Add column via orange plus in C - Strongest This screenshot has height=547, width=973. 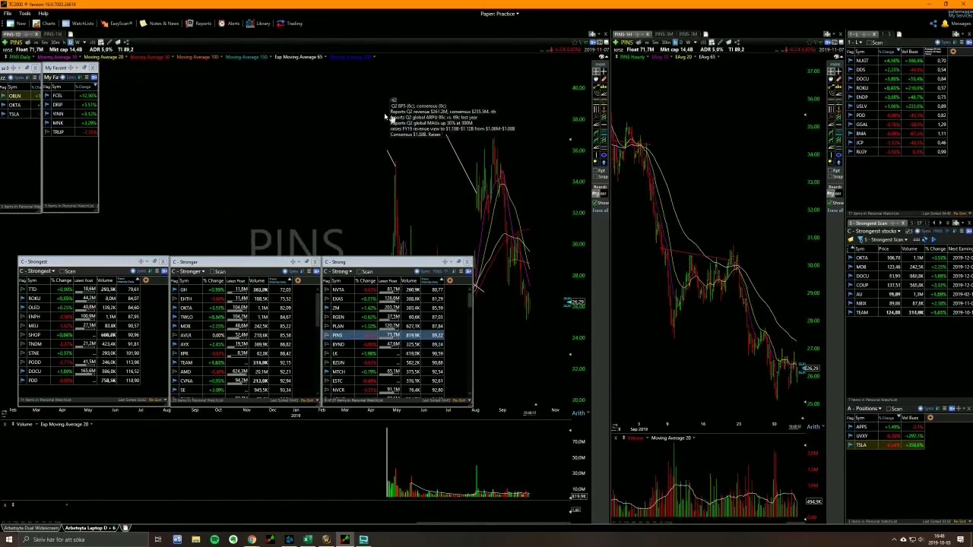tap(146, 280)
